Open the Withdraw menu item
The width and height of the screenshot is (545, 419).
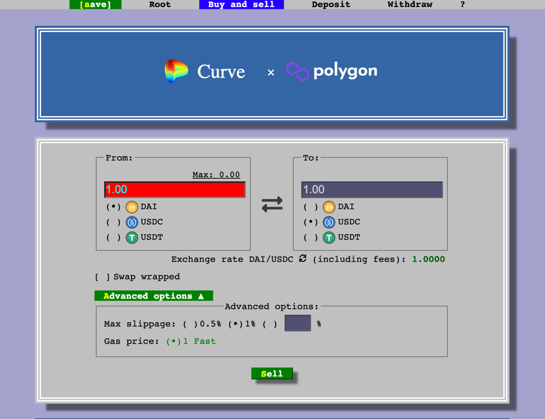pos(410,5)
